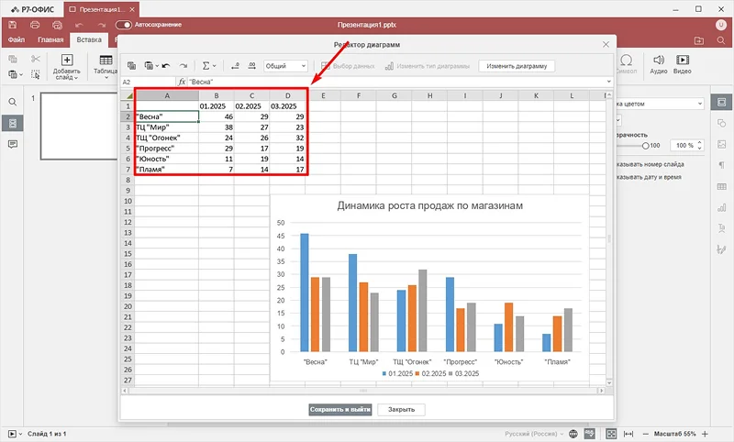Insert Video from the ribbon

[x=682, y=64]
